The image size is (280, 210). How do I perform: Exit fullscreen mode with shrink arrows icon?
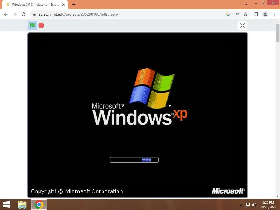pos(243,25)
